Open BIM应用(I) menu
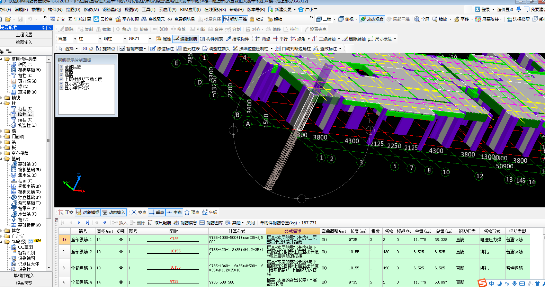The height and width of the screenshot is (287, 545). (190, 10)
